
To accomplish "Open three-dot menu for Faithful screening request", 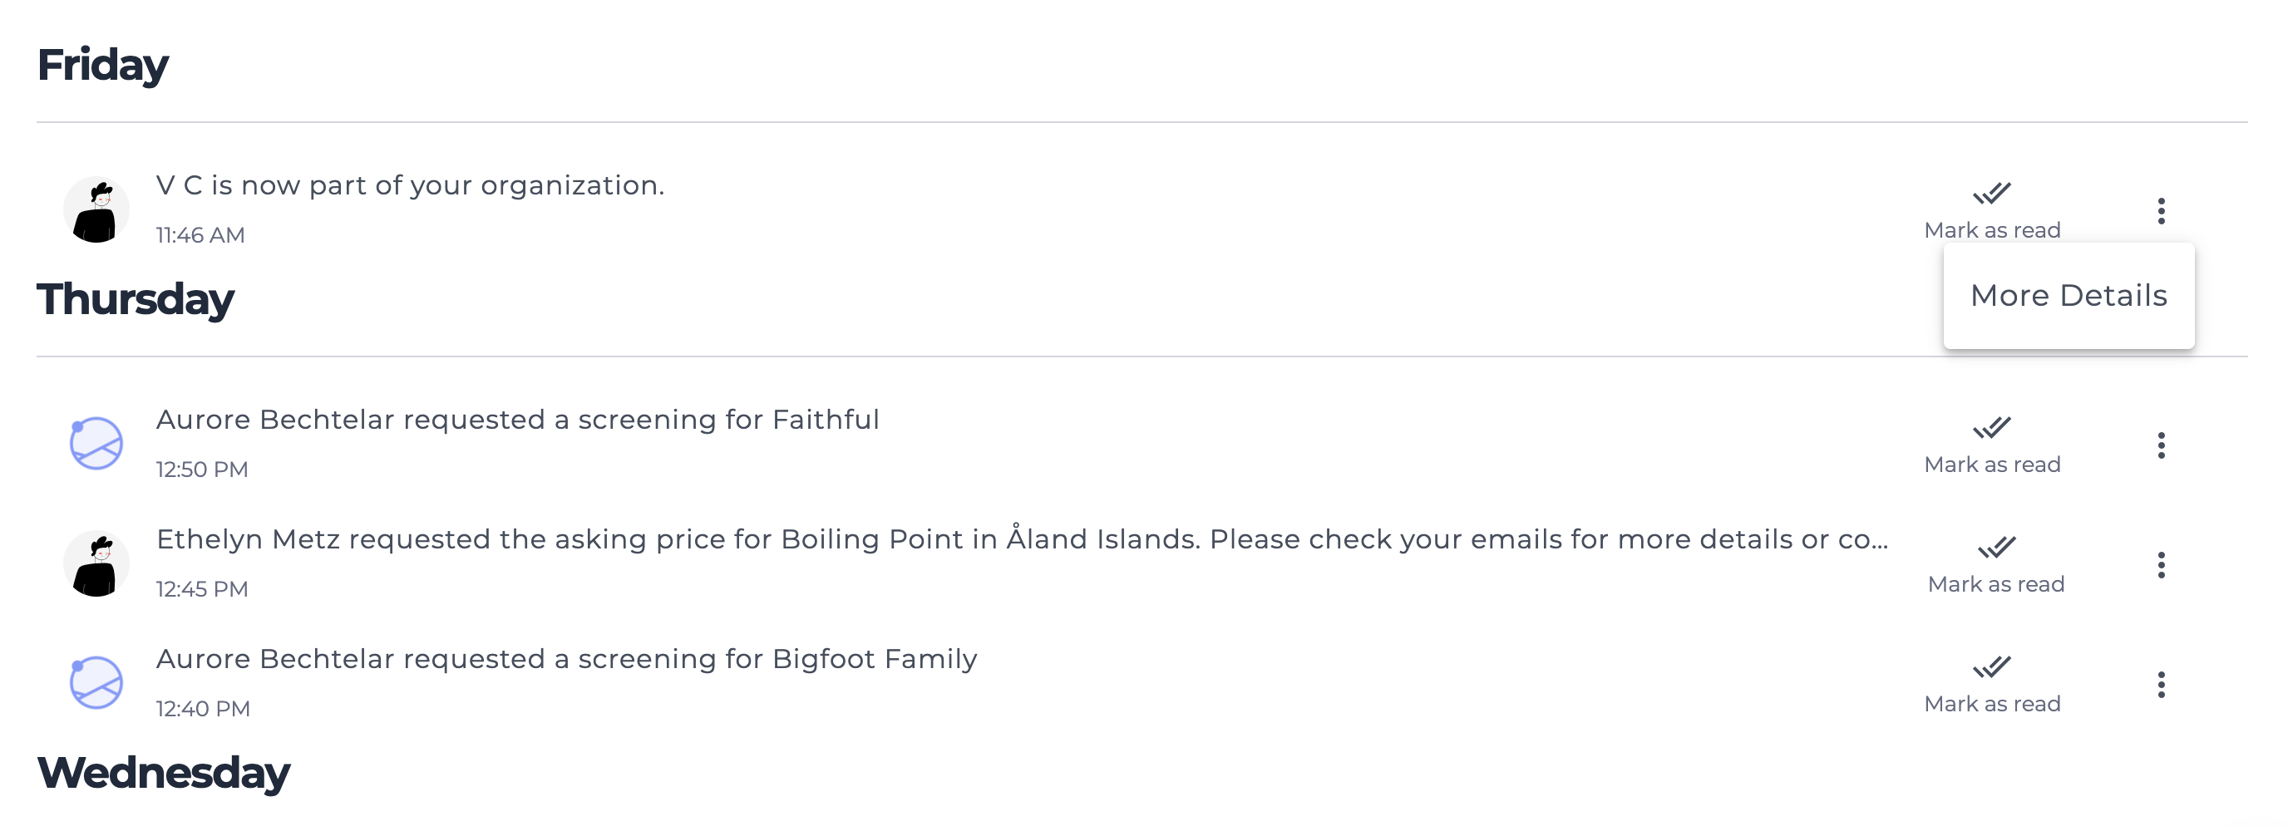I will 2161,445.
